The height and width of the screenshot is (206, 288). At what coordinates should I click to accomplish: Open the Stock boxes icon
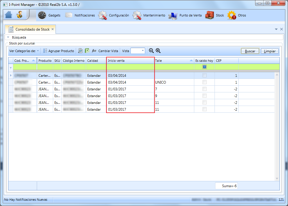(x=210, y=15)
